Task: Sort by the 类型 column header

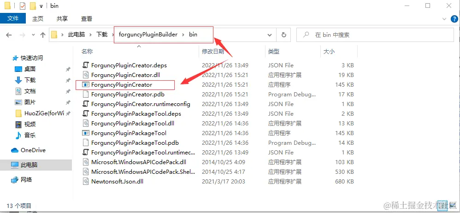Action: point(273,51)
